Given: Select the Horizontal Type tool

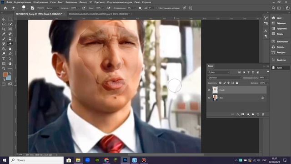Looking at the screenshot, I should point(4,59).
